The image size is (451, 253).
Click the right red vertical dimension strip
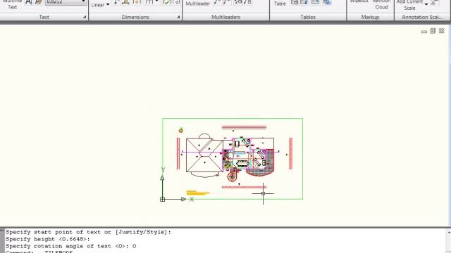[x=290, y=153]
